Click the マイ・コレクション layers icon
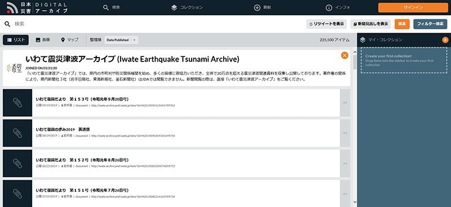This screenshot has width=451, height=207. 362,40
